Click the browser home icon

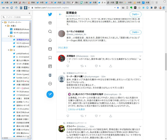click(16, 8)
